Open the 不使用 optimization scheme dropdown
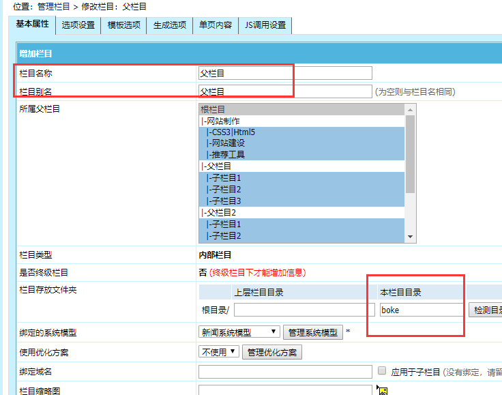The width and height of the screenshot is (502, 395). click(219, 352)
